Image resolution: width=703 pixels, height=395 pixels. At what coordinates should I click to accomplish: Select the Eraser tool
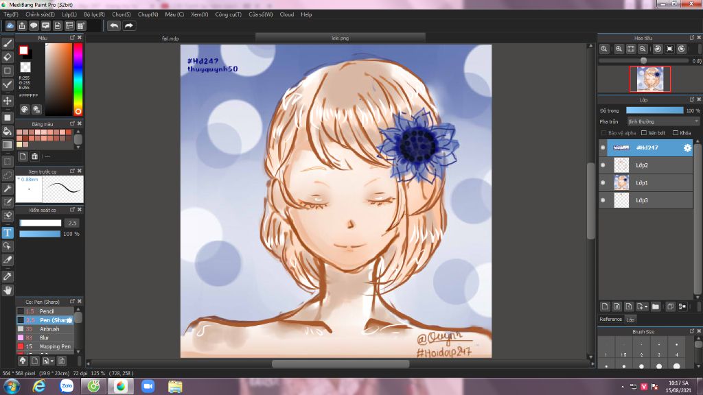coord(7,57)
